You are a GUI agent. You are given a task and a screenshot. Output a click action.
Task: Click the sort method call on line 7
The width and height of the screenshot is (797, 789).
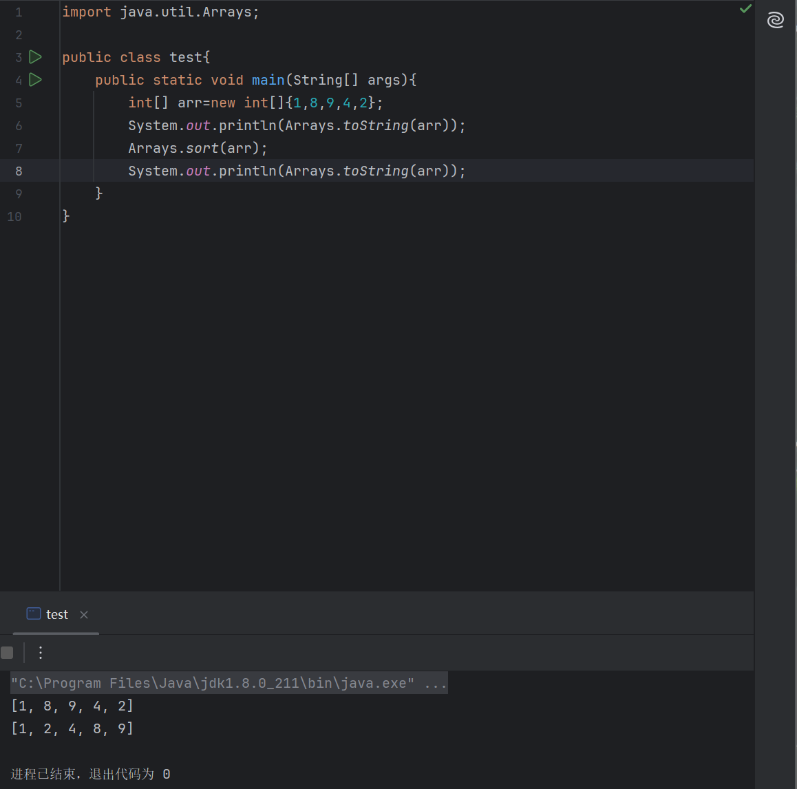(202, 148)
